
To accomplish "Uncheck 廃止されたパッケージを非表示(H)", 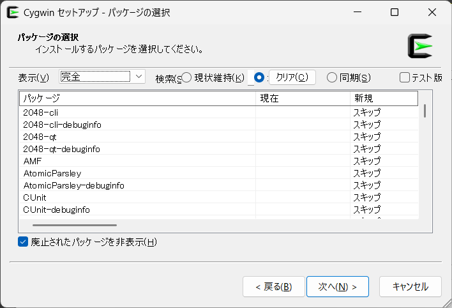I will pos(23,242).
